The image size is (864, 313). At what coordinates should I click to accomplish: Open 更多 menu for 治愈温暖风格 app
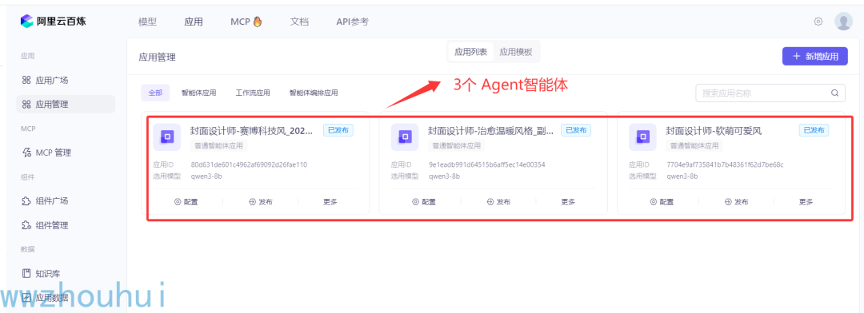(568, 202)
